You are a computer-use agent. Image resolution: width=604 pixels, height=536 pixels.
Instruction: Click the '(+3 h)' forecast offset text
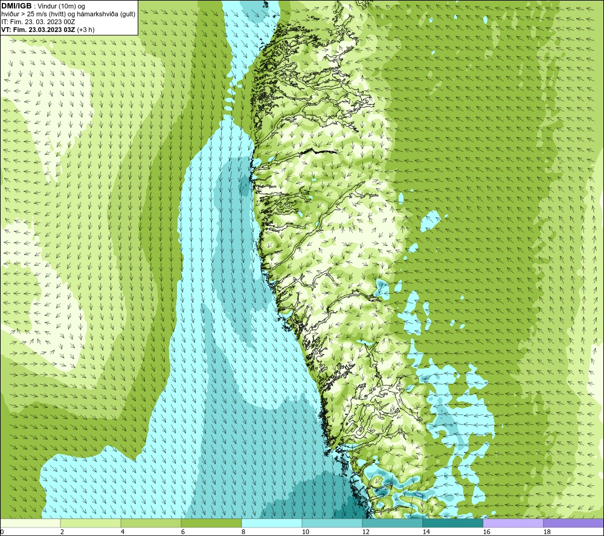click(x=86, y=30)
